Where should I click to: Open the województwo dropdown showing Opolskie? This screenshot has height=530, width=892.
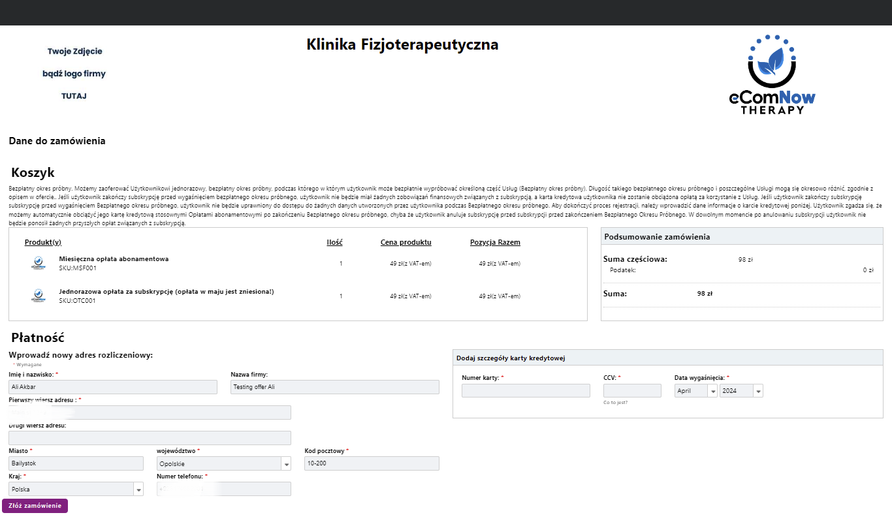click(223, 463)
